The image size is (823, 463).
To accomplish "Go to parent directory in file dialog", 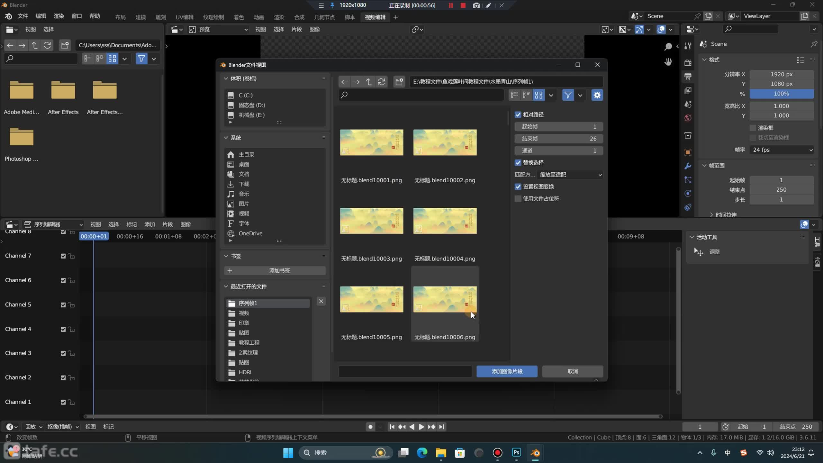I will click(369, 82).
